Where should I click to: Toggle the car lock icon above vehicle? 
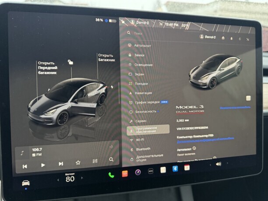pos(71,62)
